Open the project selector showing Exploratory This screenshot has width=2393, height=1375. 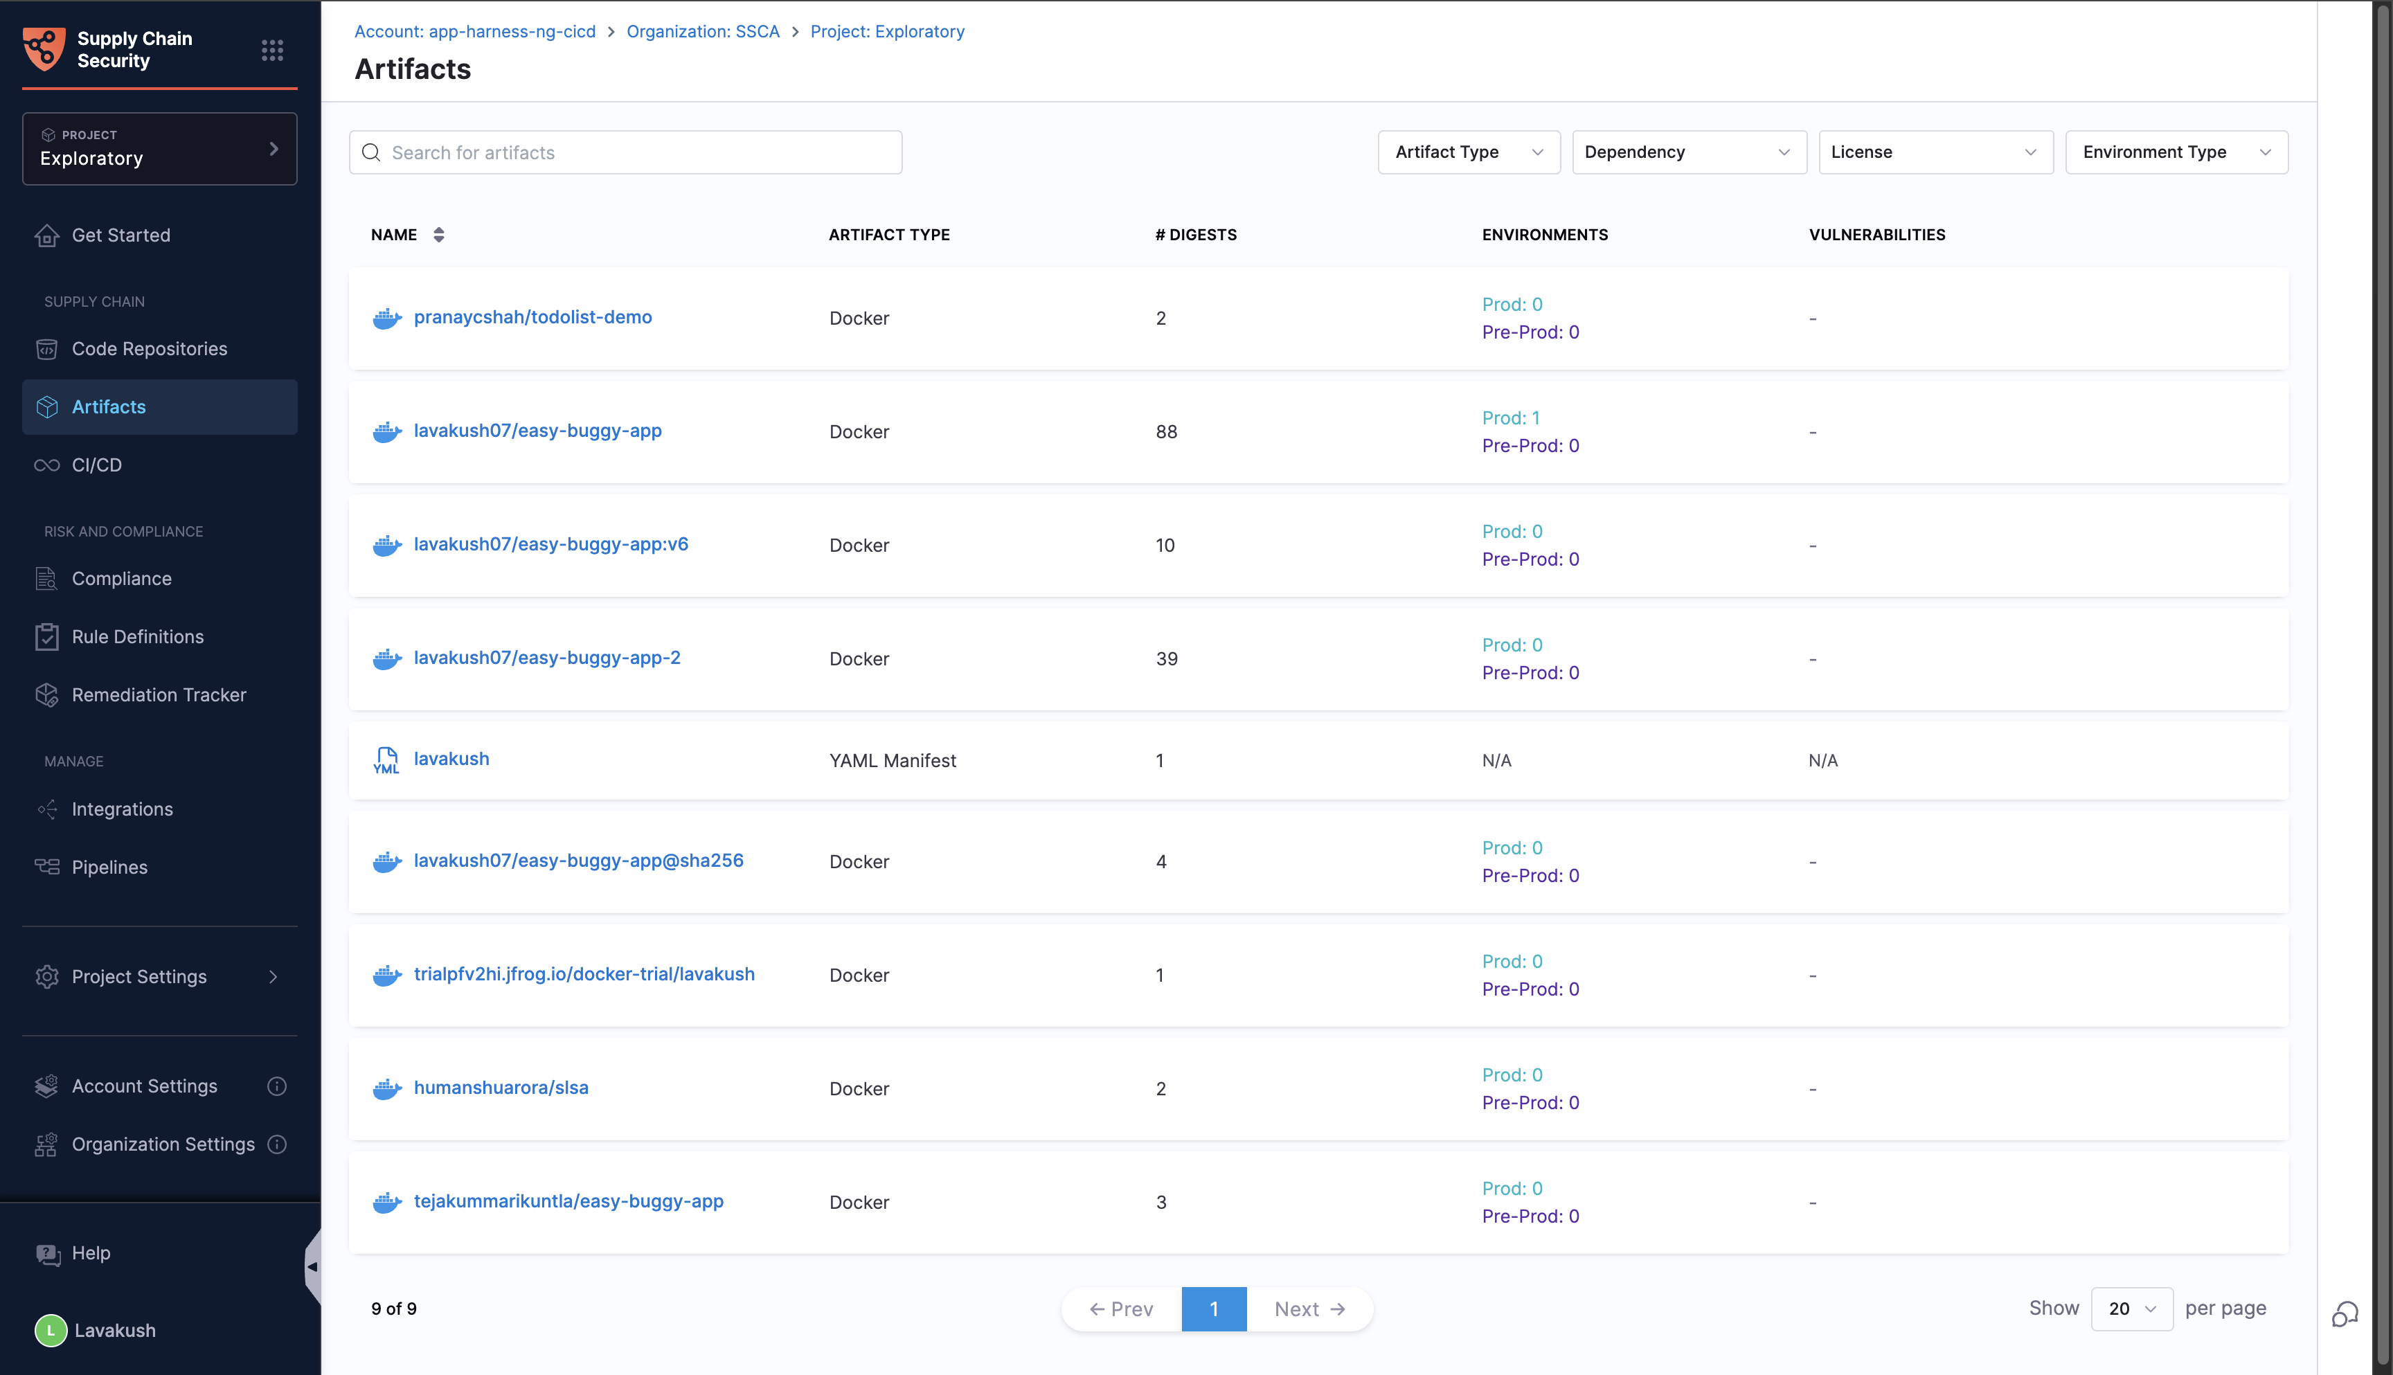[x=159, y=148]
